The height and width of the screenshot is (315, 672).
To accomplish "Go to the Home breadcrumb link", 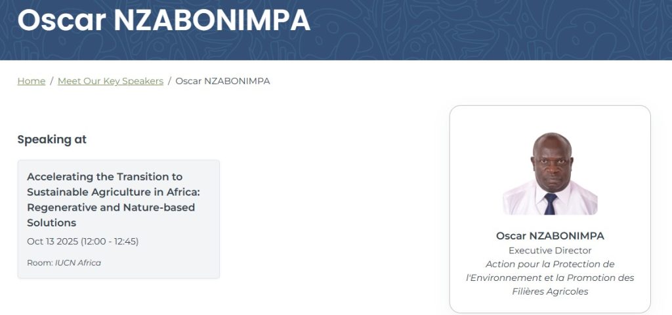I will (31, 81).
